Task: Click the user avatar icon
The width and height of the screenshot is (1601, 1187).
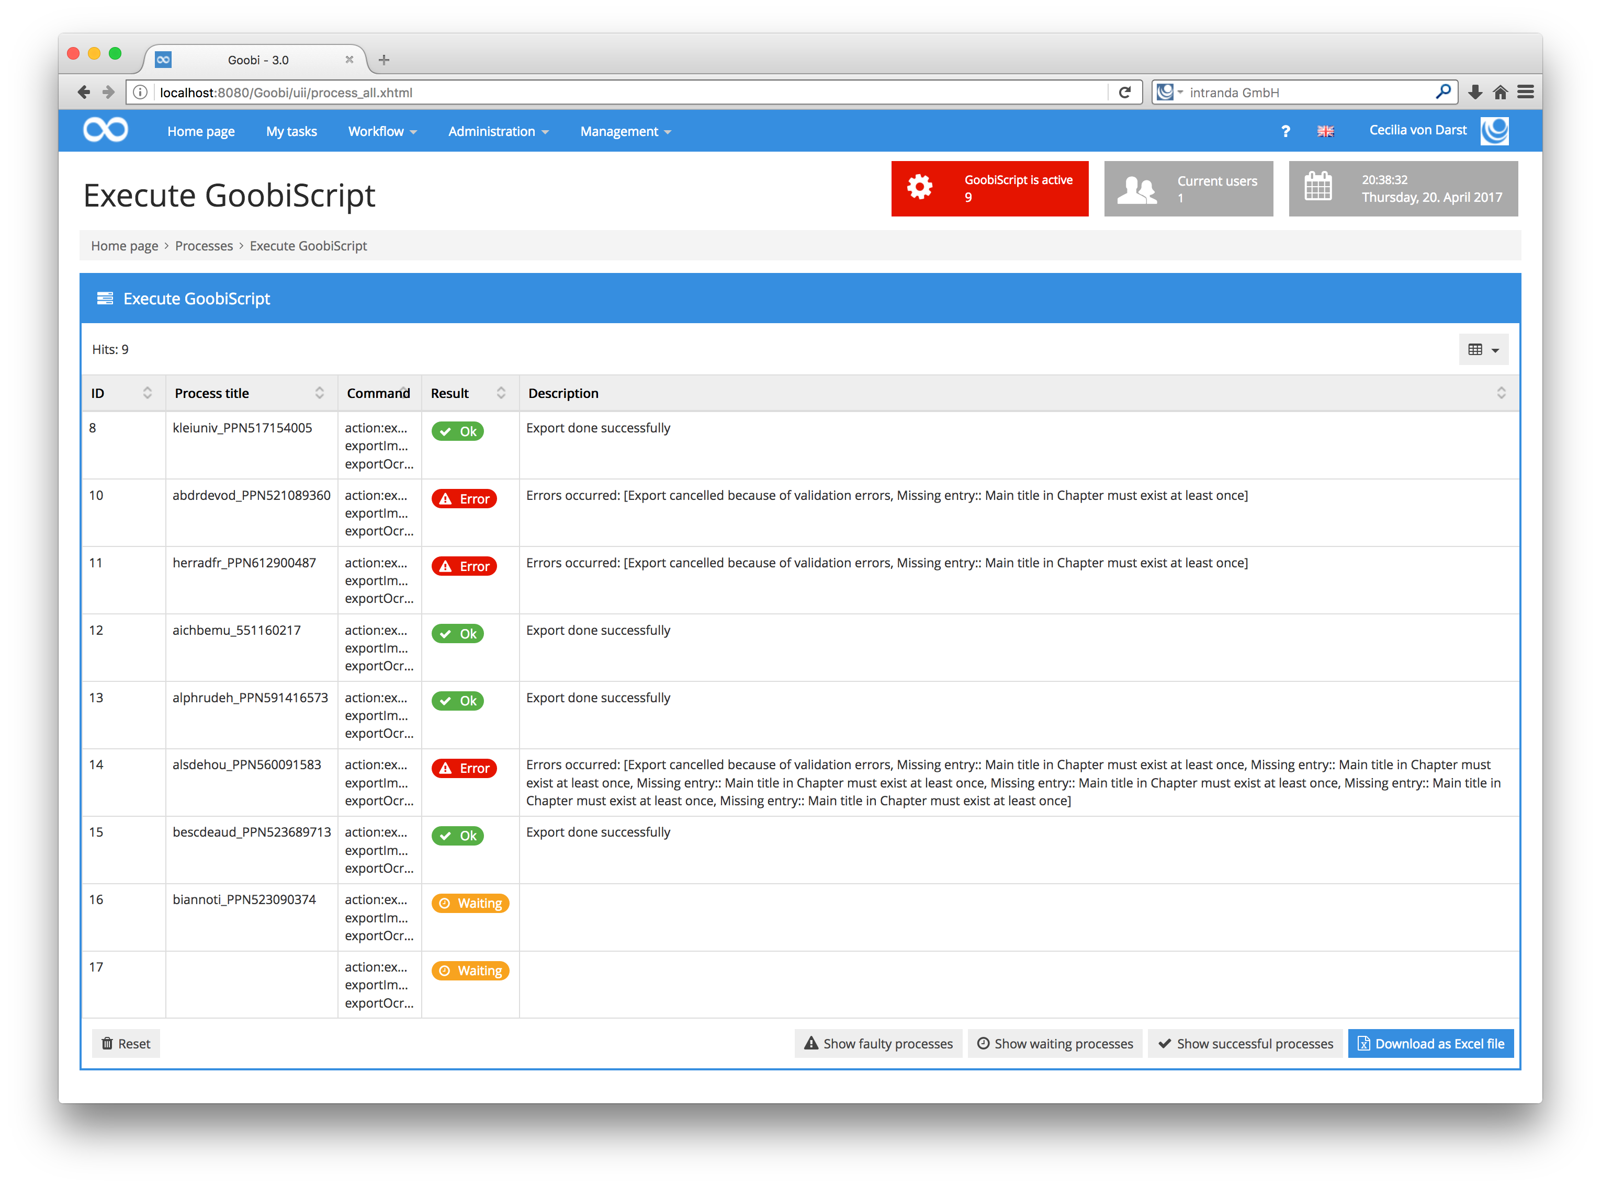Action: (1495, 131)
